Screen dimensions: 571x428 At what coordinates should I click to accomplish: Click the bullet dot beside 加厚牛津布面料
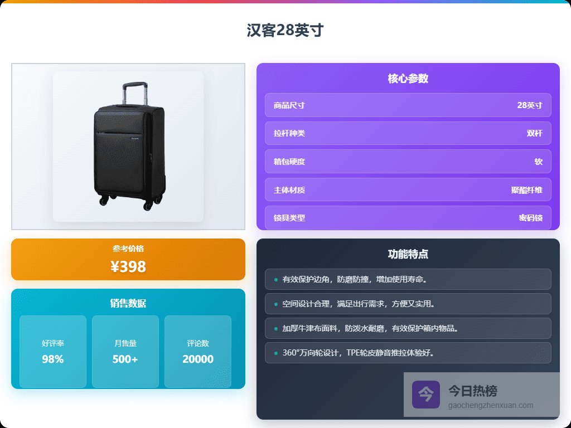[275, 329]
